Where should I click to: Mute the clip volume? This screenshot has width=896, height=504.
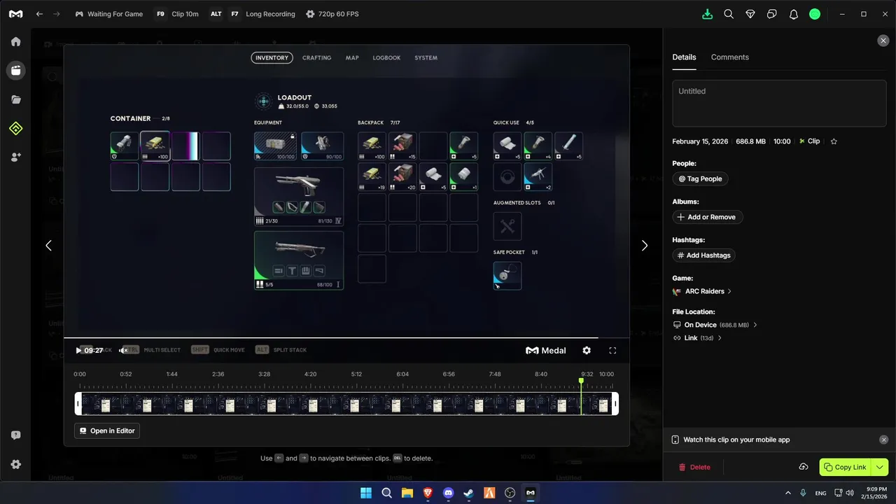click(123, 351)
